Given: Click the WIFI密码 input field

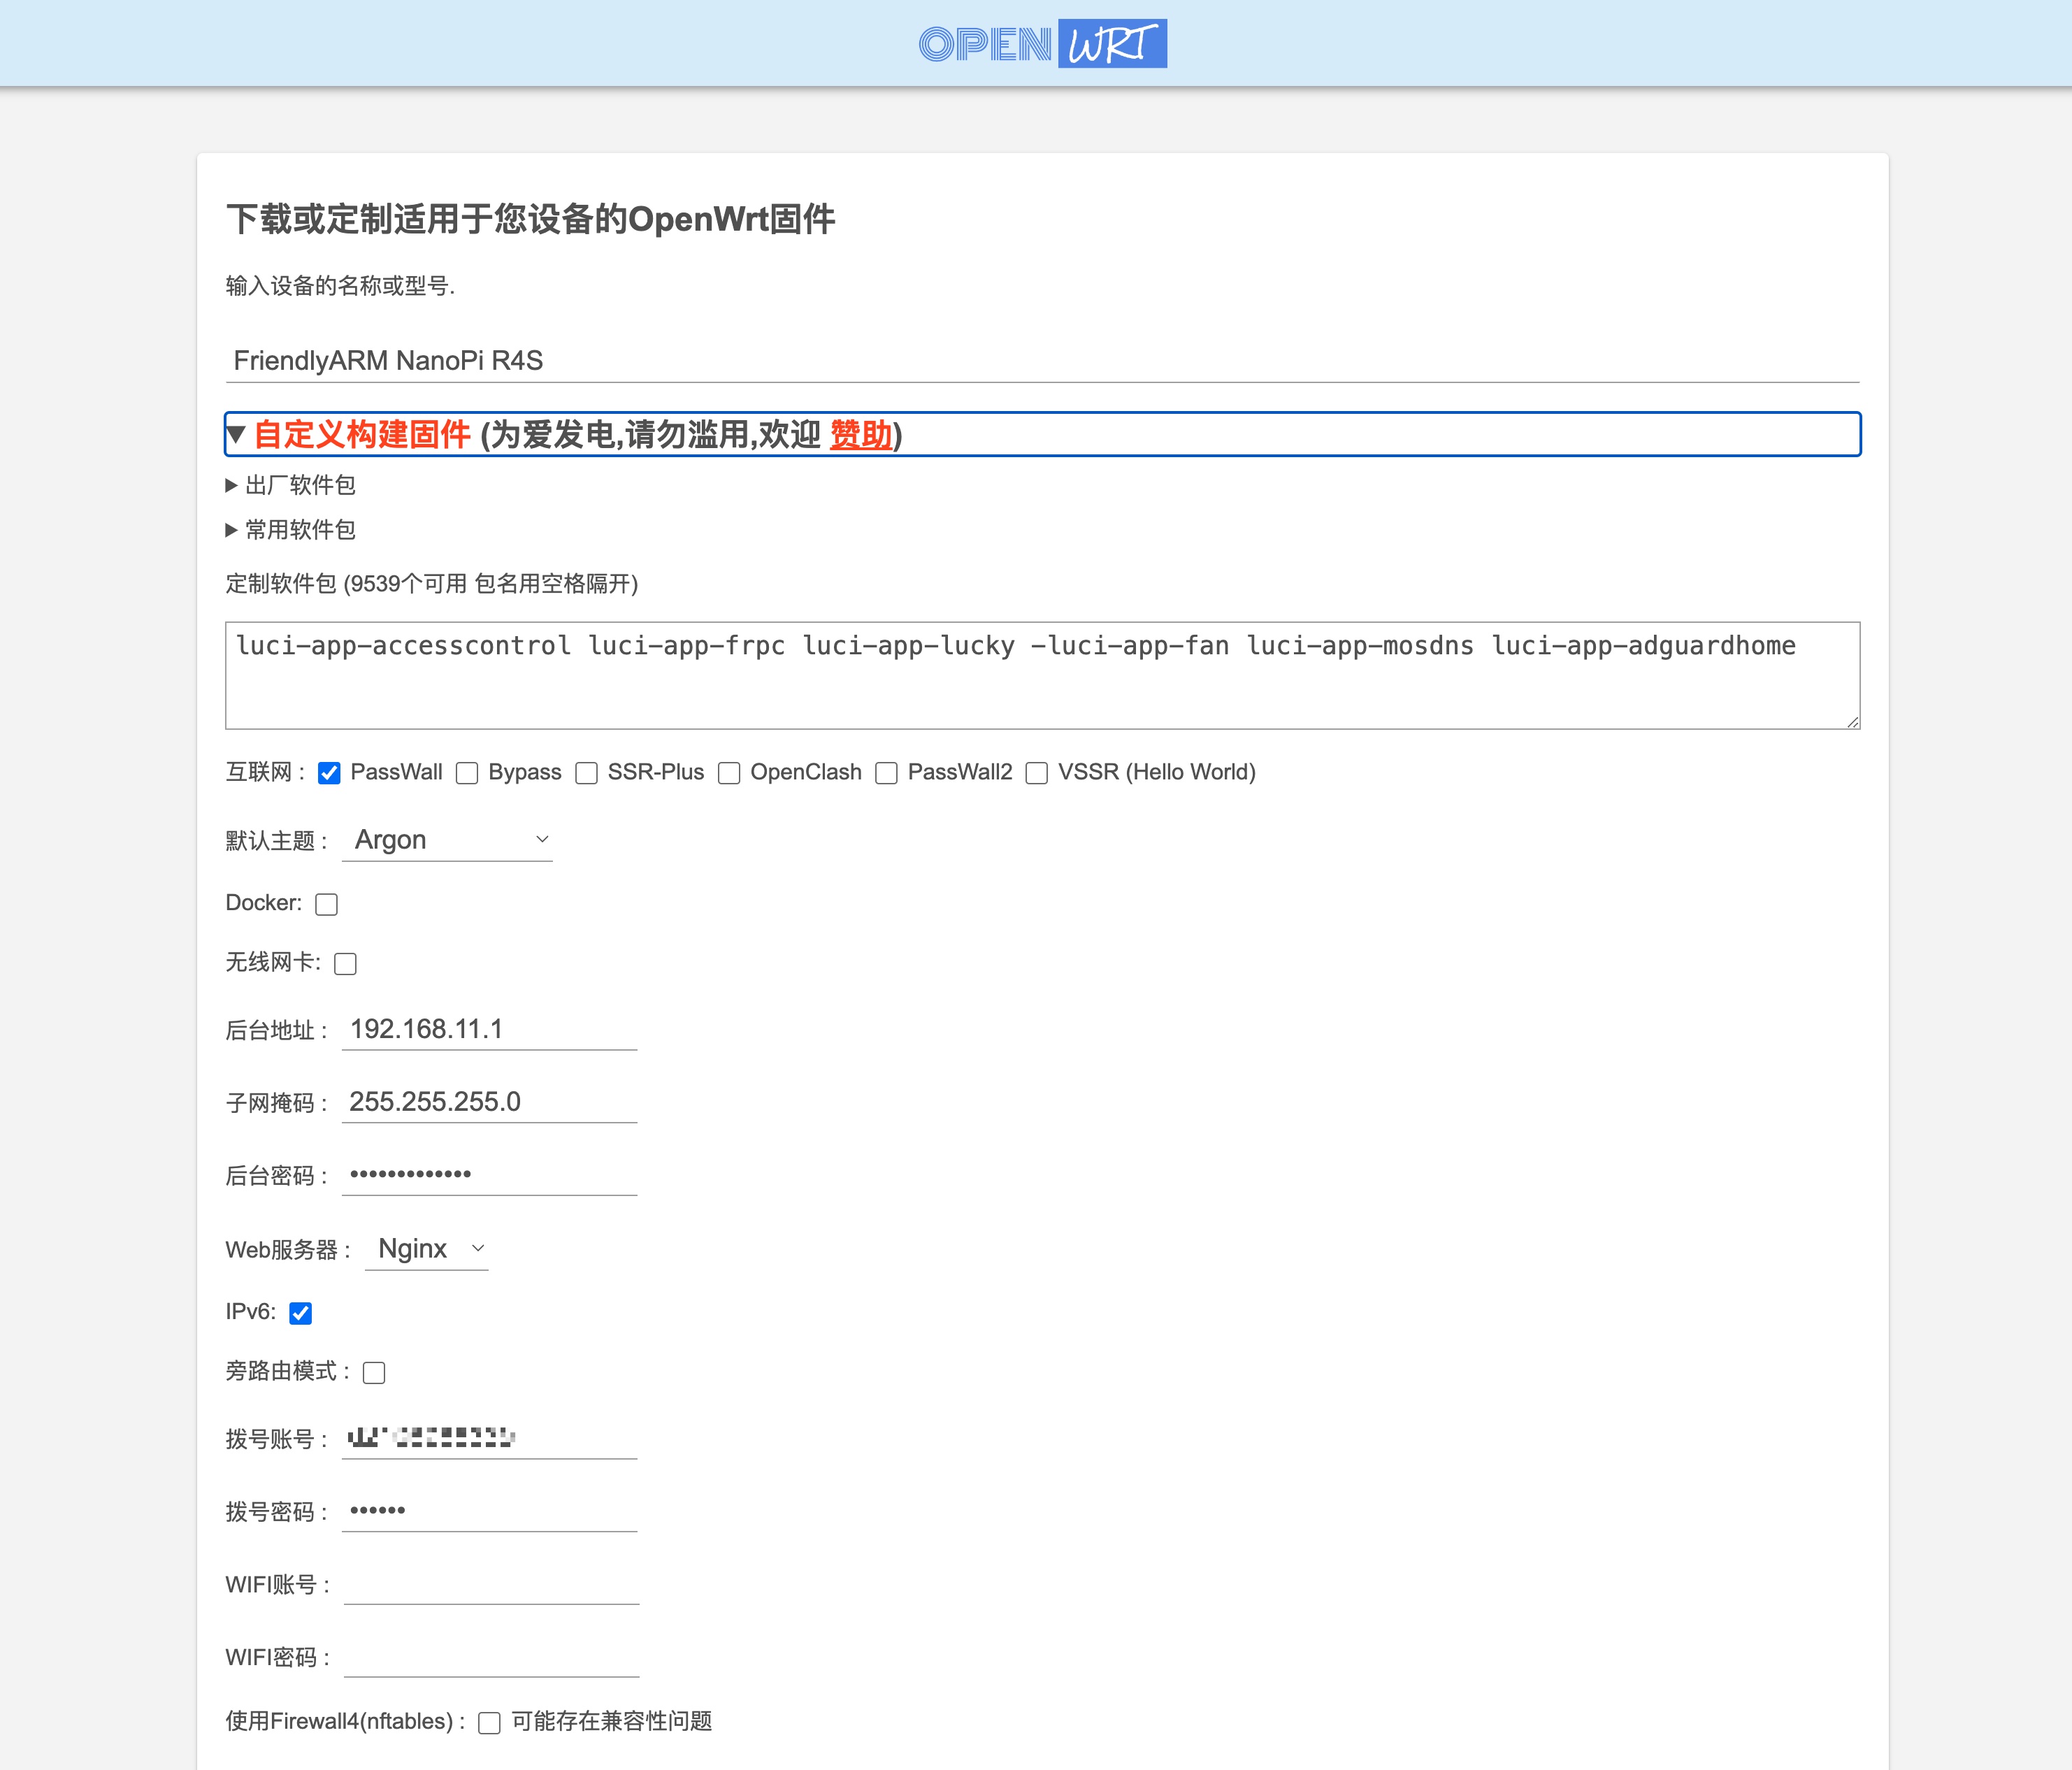Looking at the screenshot, I should (491, 1657).
